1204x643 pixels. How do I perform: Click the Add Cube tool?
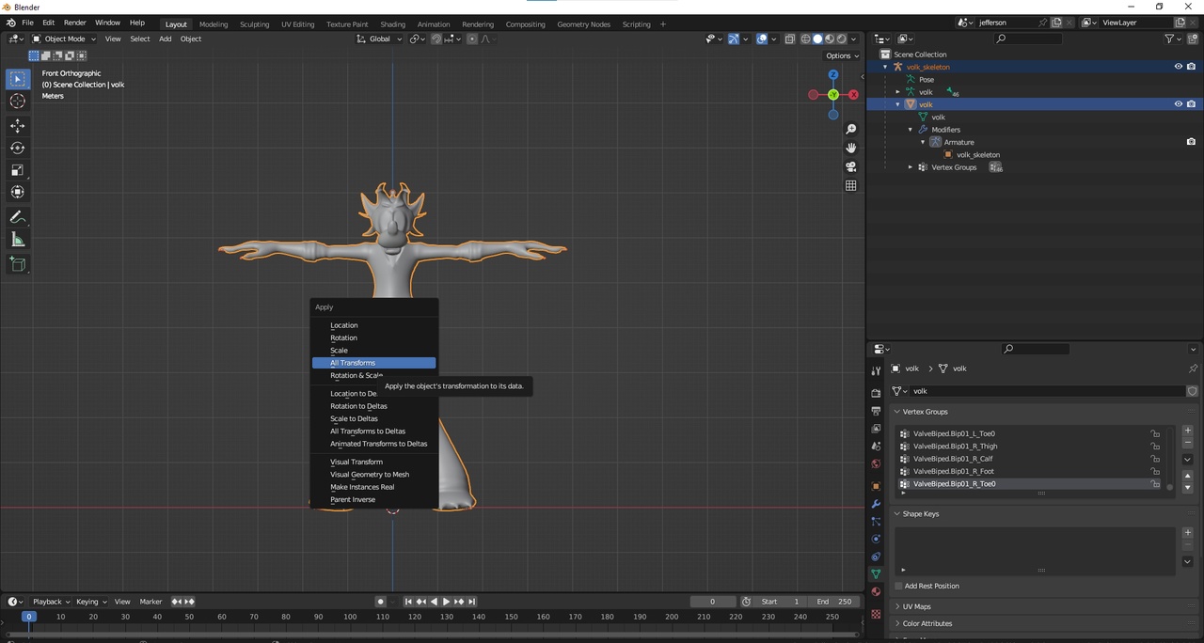point(18,265)
